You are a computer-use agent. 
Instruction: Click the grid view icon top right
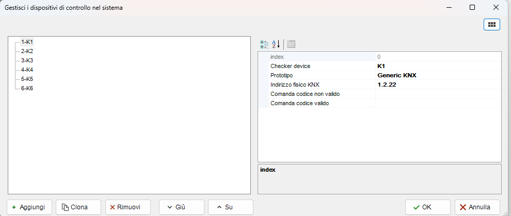491,24
